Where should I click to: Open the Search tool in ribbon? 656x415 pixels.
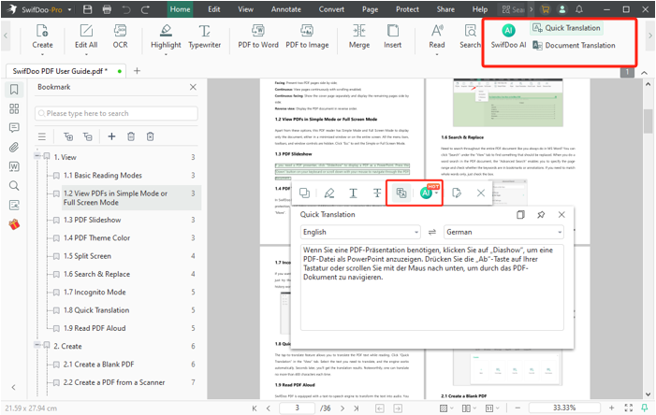(x=471, y=36)
